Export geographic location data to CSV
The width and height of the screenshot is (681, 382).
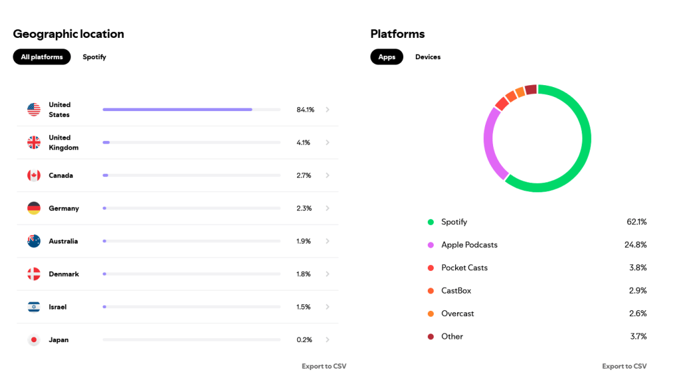tap(324, 366)
